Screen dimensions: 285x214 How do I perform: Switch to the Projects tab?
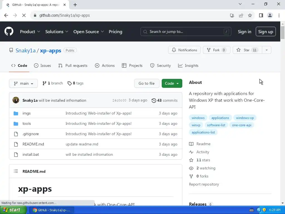tap(132, 65)
